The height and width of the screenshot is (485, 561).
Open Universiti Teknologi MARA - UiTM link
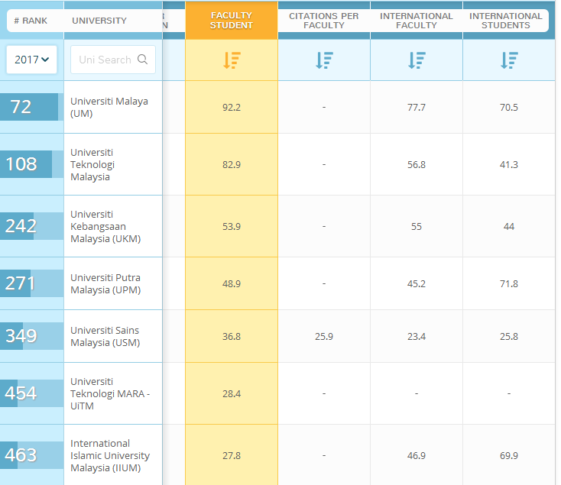point(110,393)
